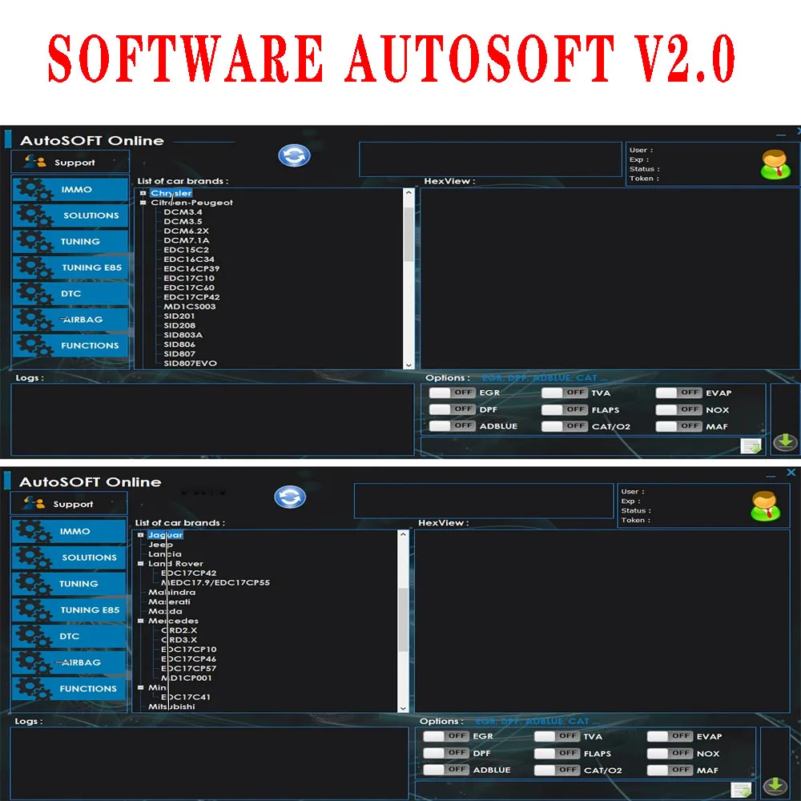Click the DTC gear icon in the lower window
The height and width of the screenshot is (801, 801).
point(33,637)
